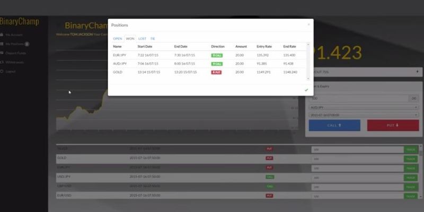Select GOLD in the asset list

pos(61,158)
